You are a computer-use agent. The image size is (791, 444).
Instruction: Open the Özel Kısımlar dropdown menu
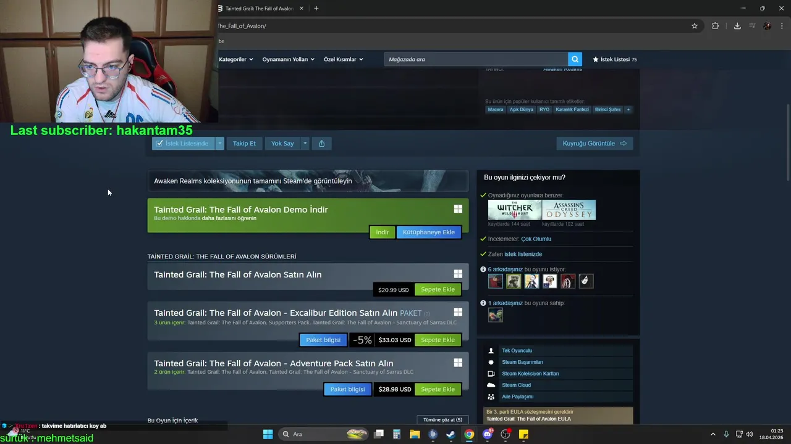(344, 59)
